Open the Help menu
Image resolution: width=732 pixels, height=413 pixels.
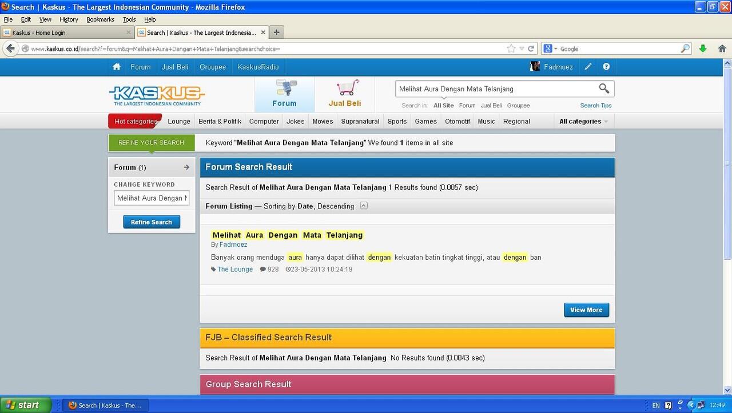coord(150,19)
